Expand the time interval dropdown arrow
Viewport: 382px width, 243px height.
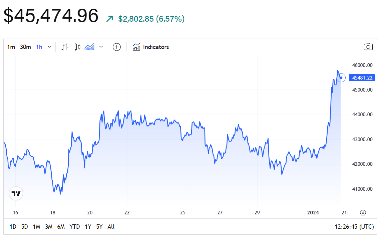(x=50, y=47)
